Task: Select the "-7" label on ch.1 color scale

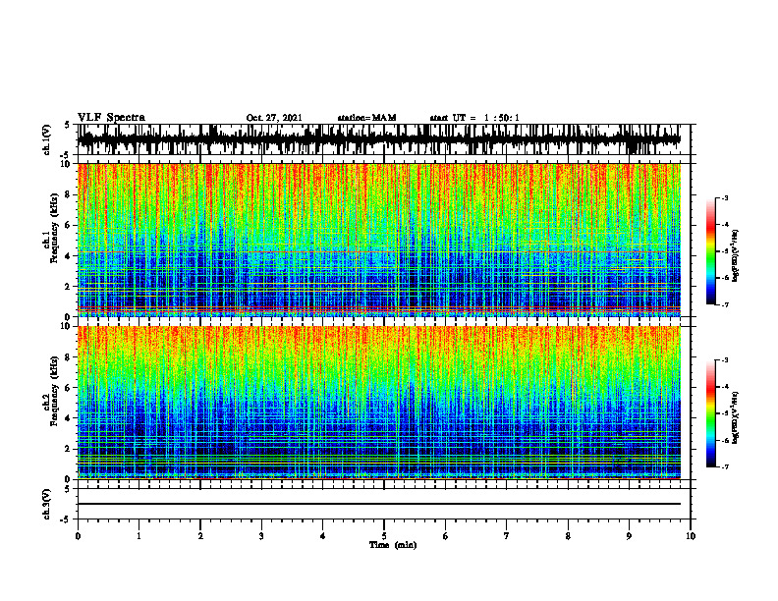Action: pos(725,304)
